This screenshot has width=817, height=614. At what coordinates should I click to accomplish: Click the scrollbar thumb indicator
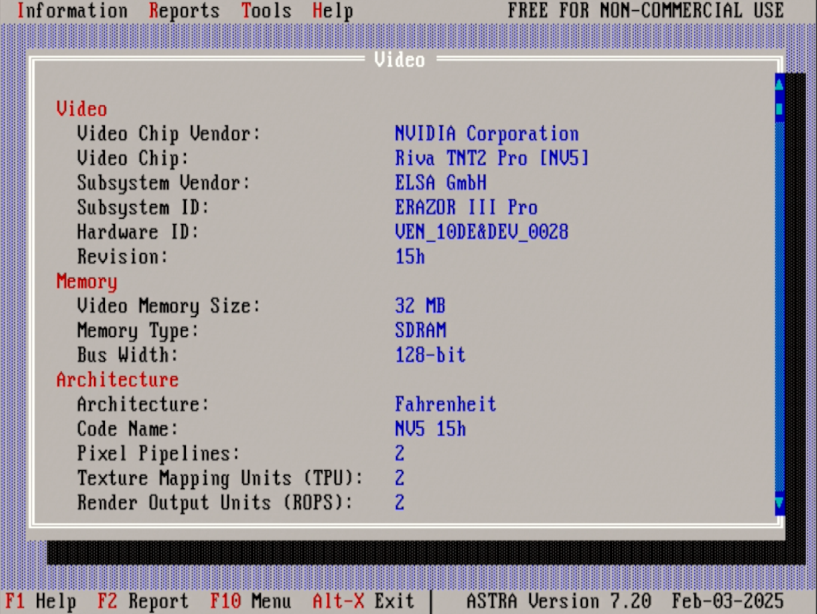779,109
